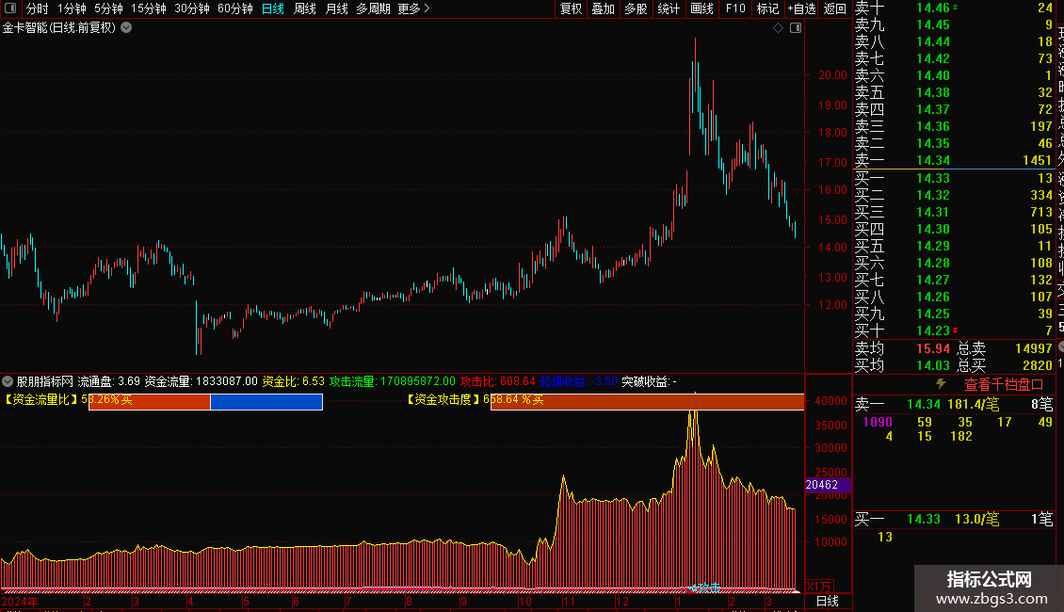Screen dimensions: 1064x612
Task: Click the 资金攻击度 orange bar
Action: coord(648,402)
